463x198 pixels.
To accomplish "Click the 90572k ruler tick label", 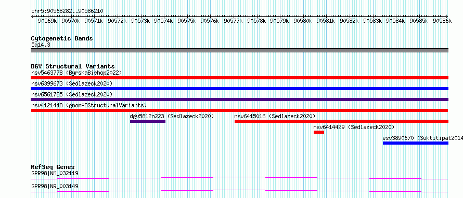I will click(117, 21).
